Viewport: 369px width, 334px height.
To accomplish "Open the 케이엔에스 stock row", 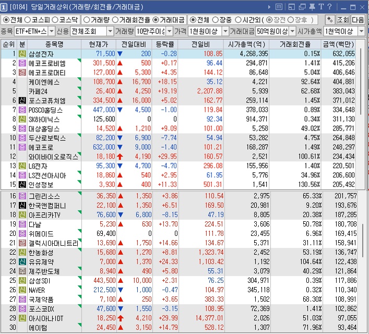I will tap(179, 82).
